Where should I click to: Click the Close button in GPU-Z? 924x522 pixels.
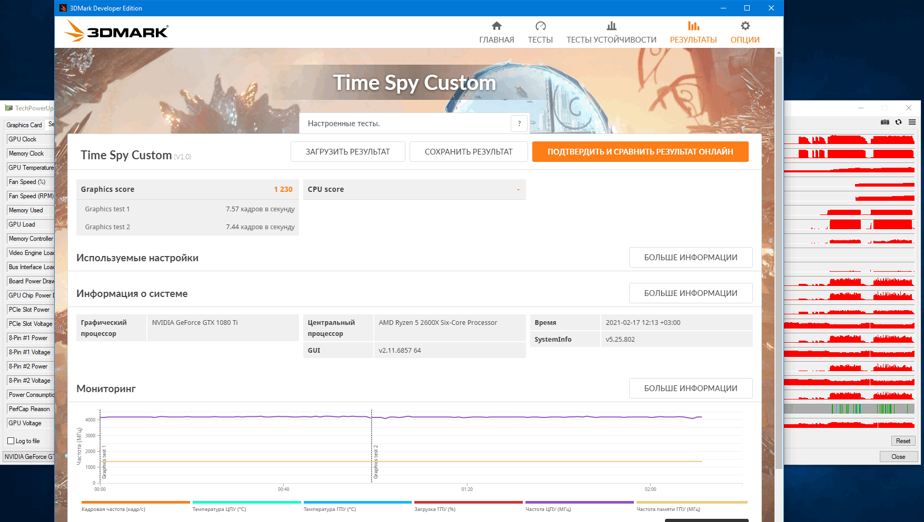pos(898,457)
